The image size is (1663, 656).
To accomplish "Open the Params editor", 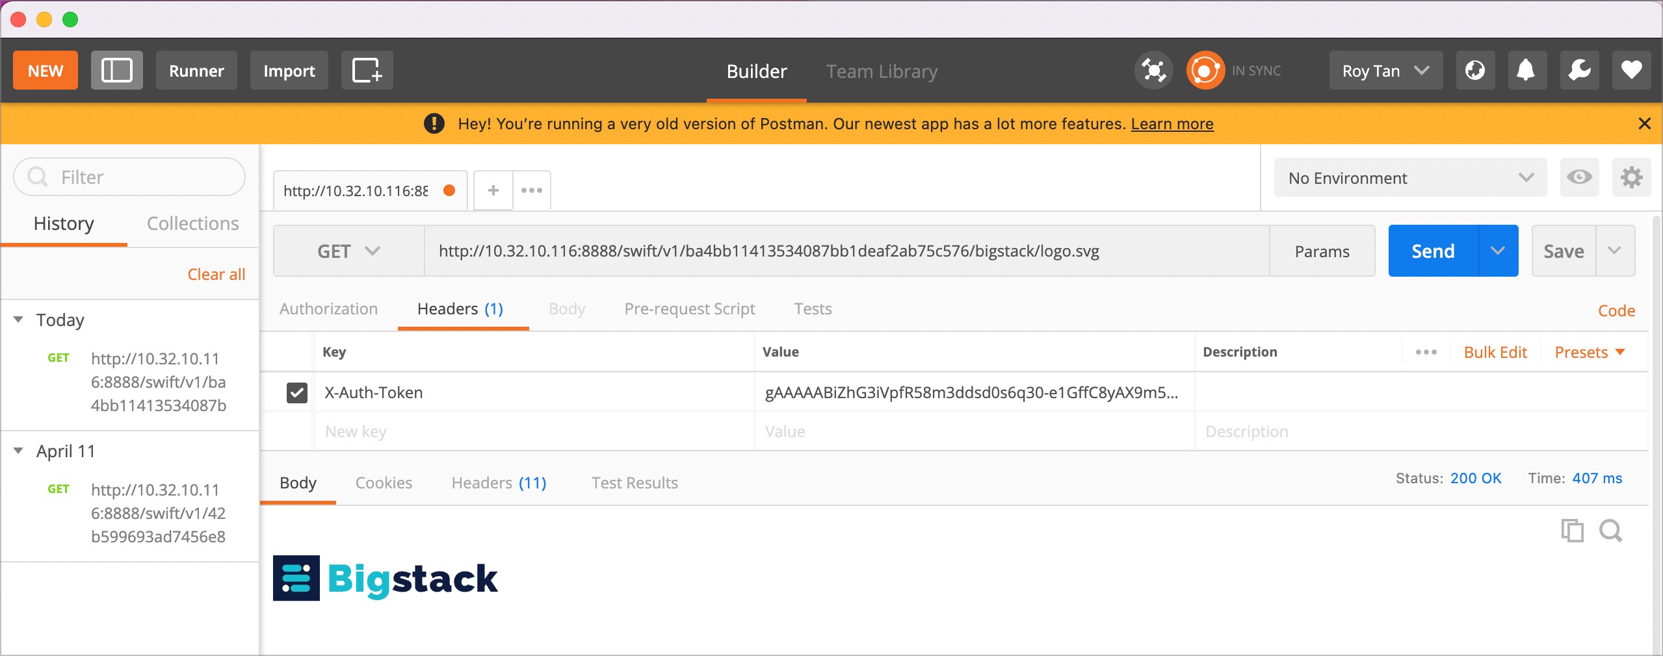I will [1322, 251].
